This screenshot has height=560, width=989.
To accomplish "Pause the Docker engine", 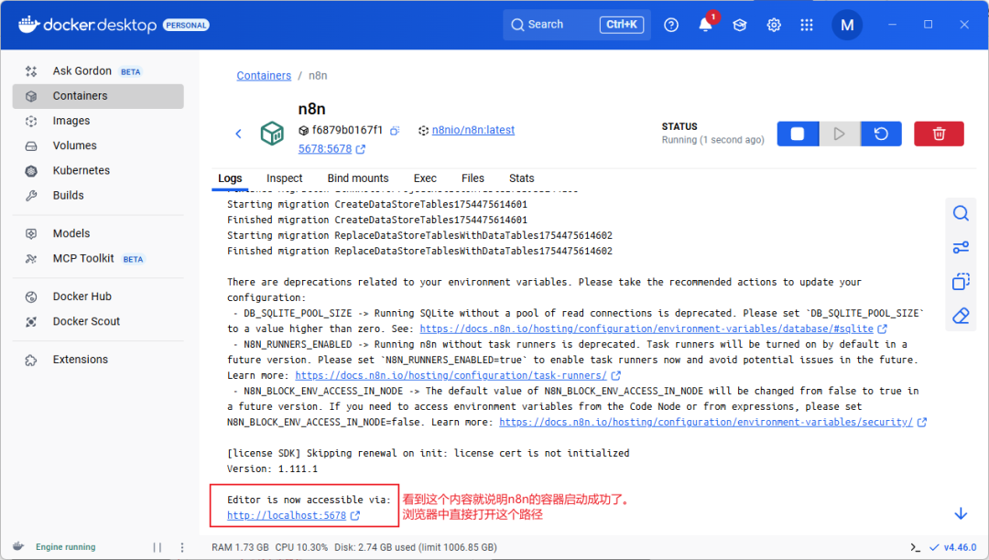I will tap(158, 547).
